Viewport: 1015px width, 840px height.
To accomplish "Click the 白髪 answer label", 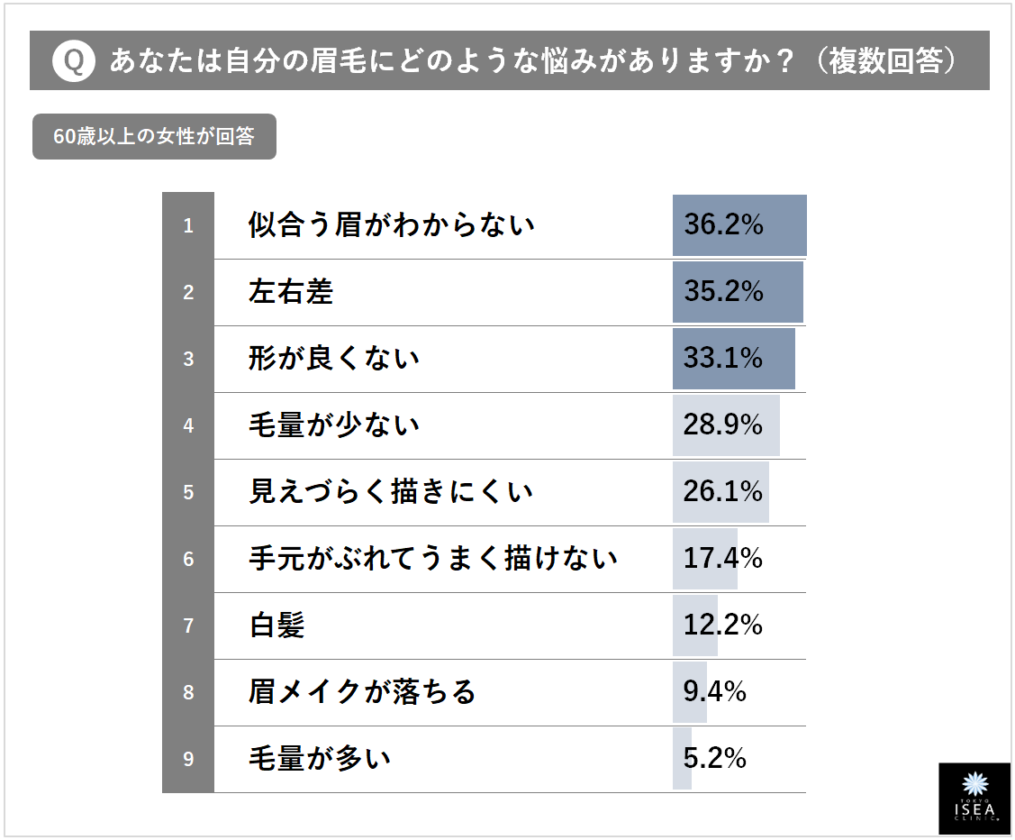I will [277, 625].
